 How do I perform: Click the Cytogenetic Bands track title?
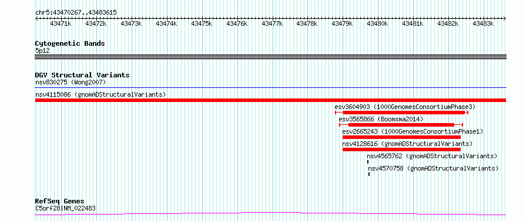pyautogui.click(x=70, y=43)
